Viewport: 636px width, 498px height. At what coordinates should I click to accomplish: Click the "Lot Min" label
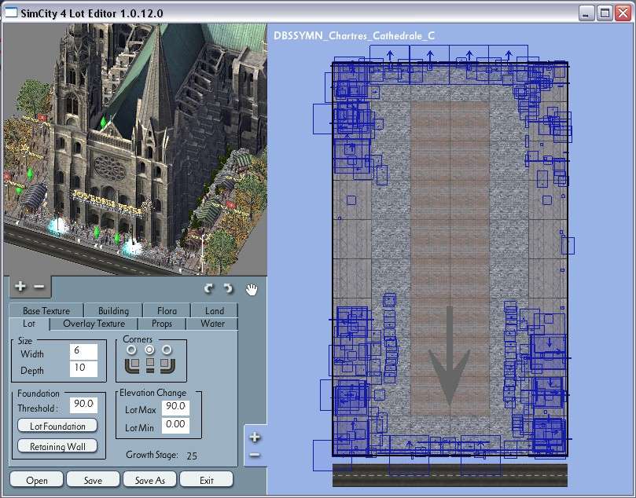point(139,428)
